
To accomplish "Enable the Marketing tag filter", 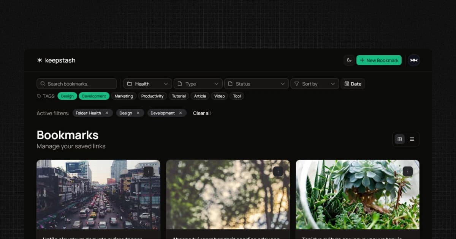I will pos(123,96).
